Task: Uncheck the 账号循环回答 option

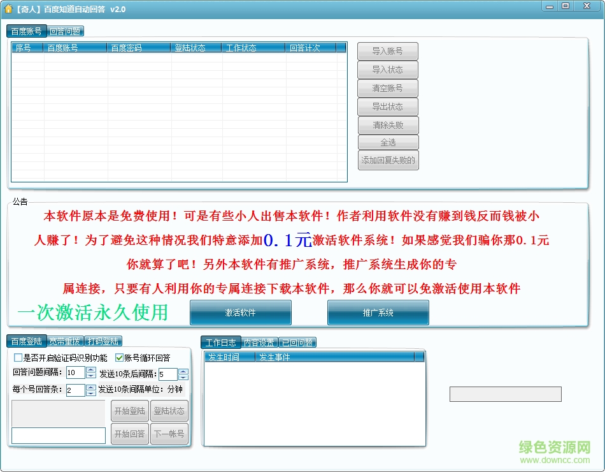Action: click(x=119, y=357)
